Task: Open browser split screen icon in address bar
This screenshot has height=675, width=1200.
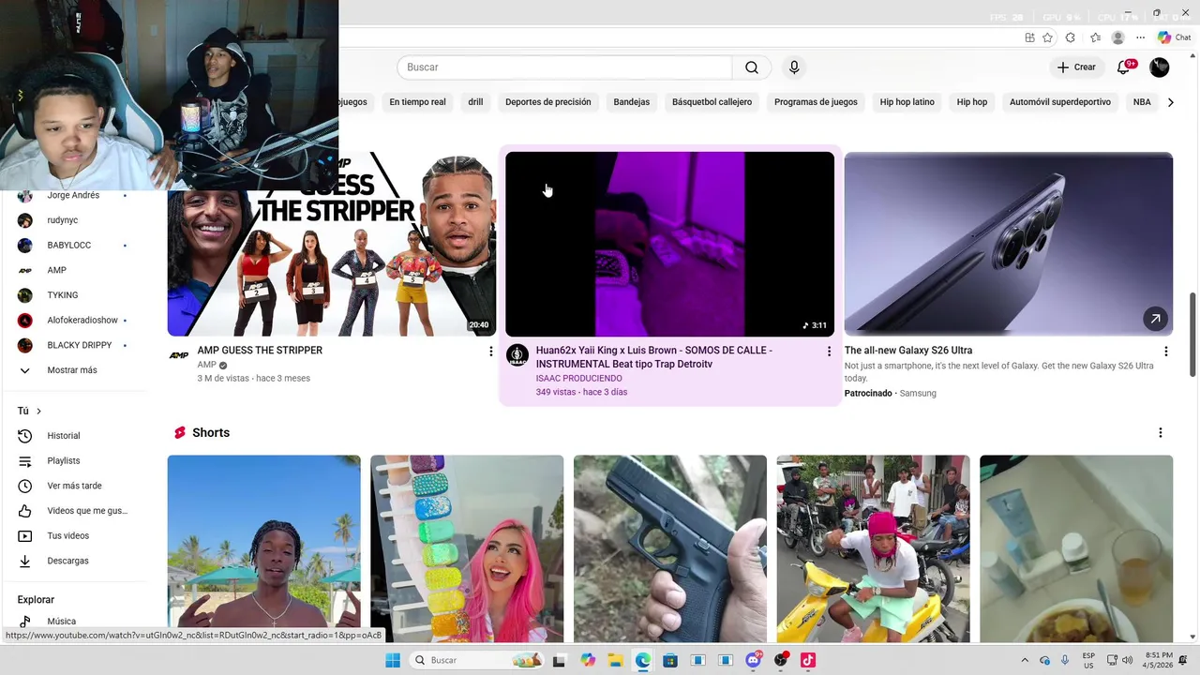Action: click(1029, 37)
